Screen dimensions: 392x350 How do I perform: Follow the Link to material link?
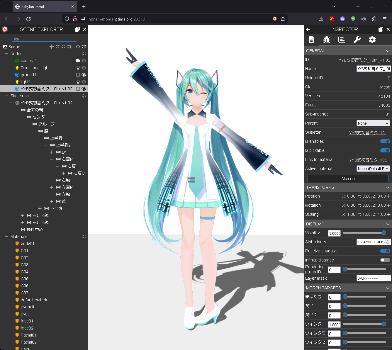click(x=369, y=160)
